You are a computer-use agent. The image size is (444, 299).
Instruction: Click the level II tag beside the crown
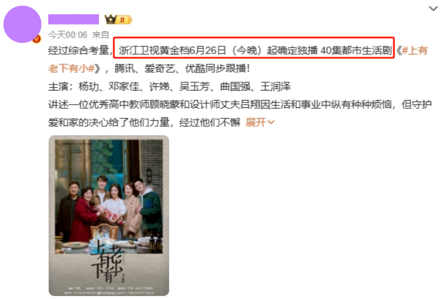point(125,20)
